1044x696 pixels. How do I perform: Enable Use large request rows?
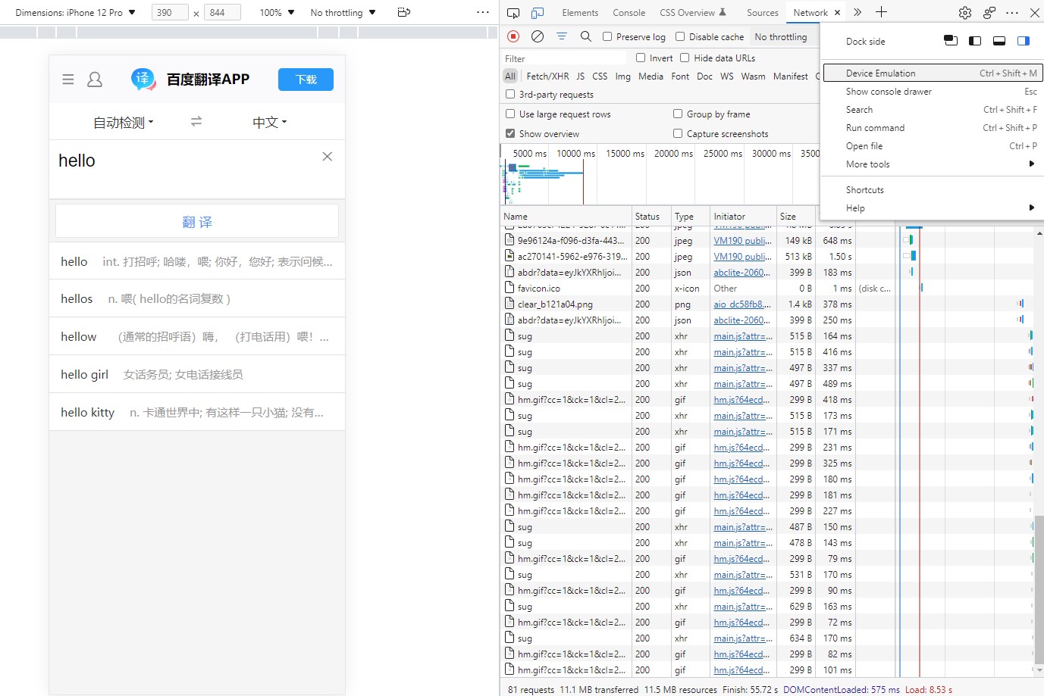pyautogui.click(x=510, y=114)
